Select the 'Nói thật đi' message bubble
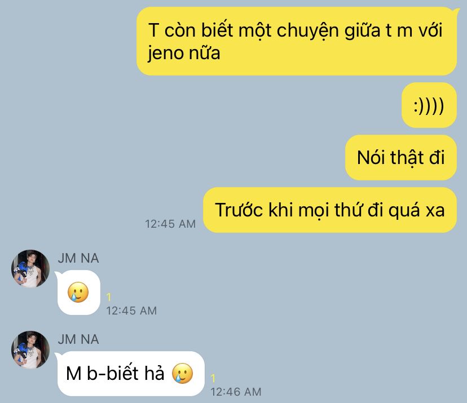This screenshot has height=403, width=467. pyautogui.click(x=401, y=157)
